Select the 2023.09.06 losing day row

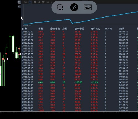click(79, 82)
